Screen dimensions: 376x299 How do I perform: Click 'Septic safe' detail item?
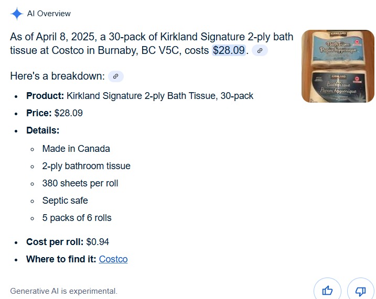coord(65,201)
